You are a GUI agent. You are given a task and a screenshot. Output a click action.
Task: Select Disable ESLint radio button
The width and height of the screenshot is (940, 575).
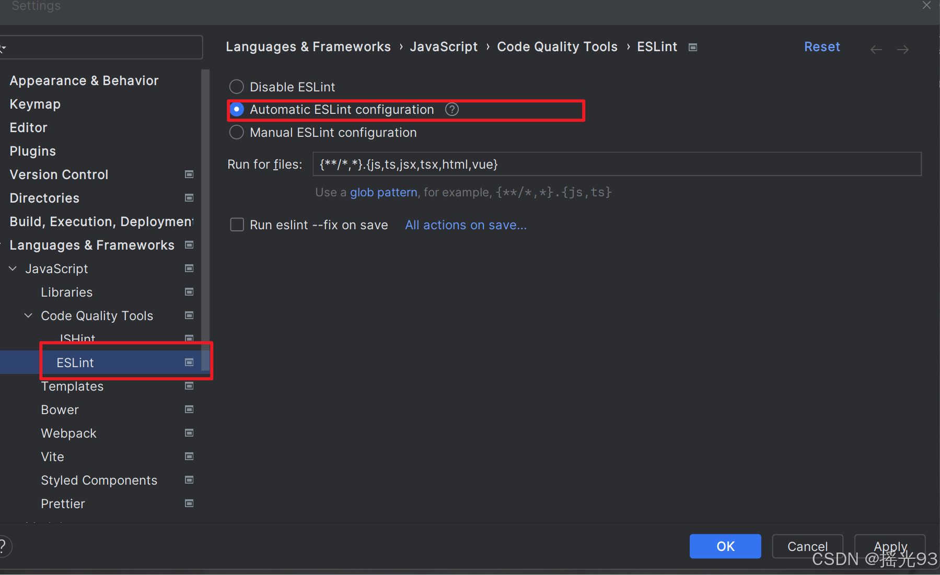click(x=237, y=87)
